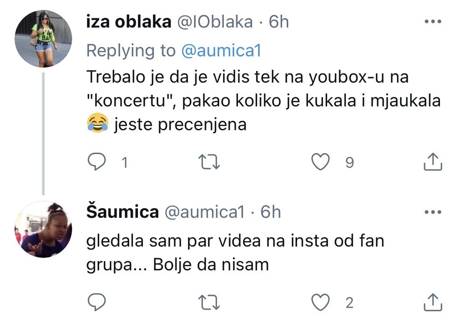This screenshot has width=455, height=325.
Task: Open more options for iza oblaka's tweet
Action: (433, 22)
